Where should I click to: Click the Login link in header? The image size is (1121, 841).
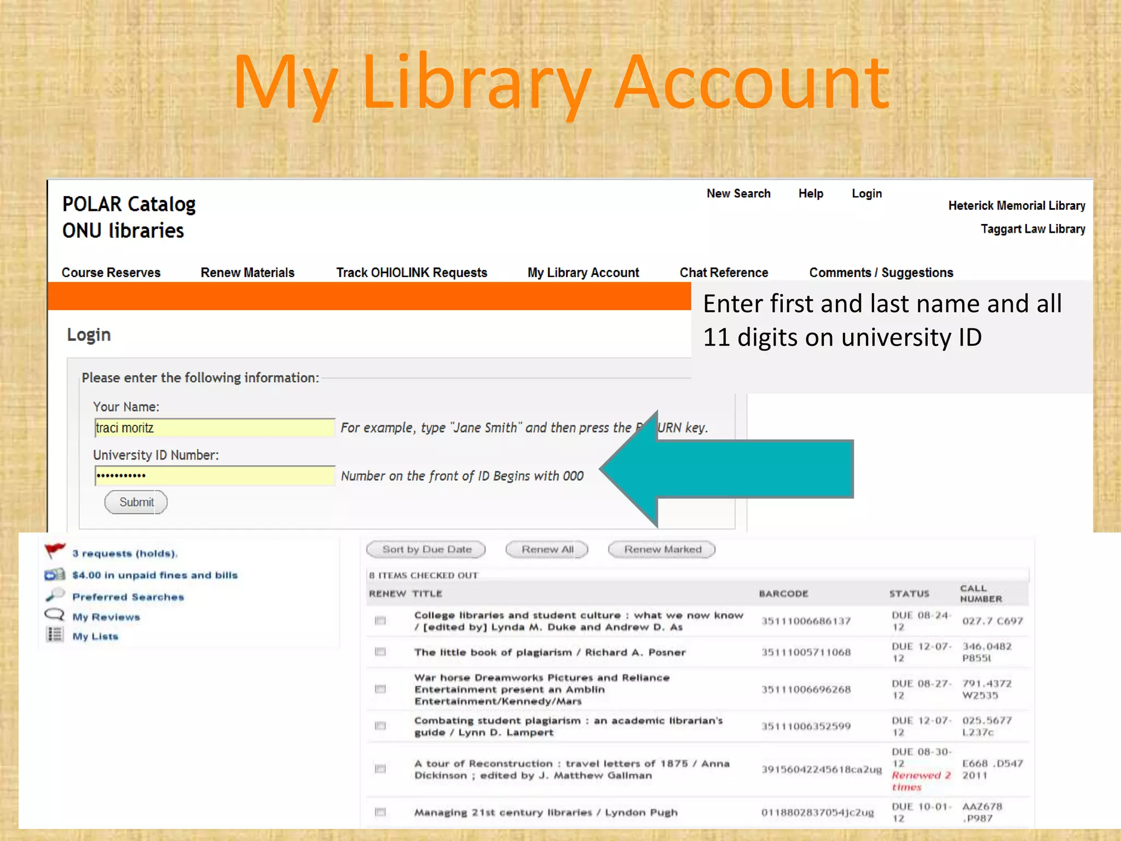(x=867, y=194)
